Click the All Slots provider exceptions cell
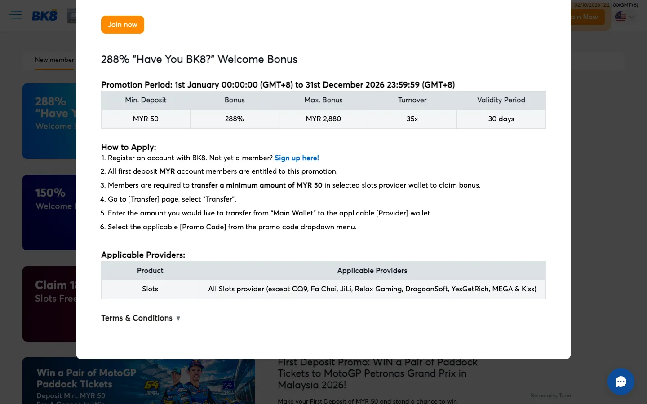 point(372,289)
